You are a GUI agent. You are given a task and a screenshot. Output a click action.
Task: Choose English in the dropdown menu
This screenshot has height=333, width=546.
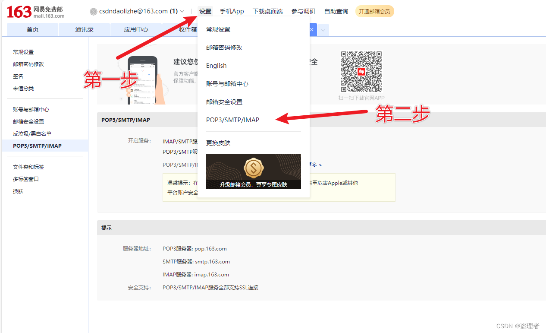click(x=217, y=66)
